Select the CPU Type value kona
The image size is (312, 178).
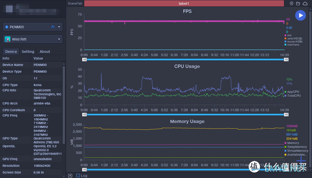click(x=38, y=85)
